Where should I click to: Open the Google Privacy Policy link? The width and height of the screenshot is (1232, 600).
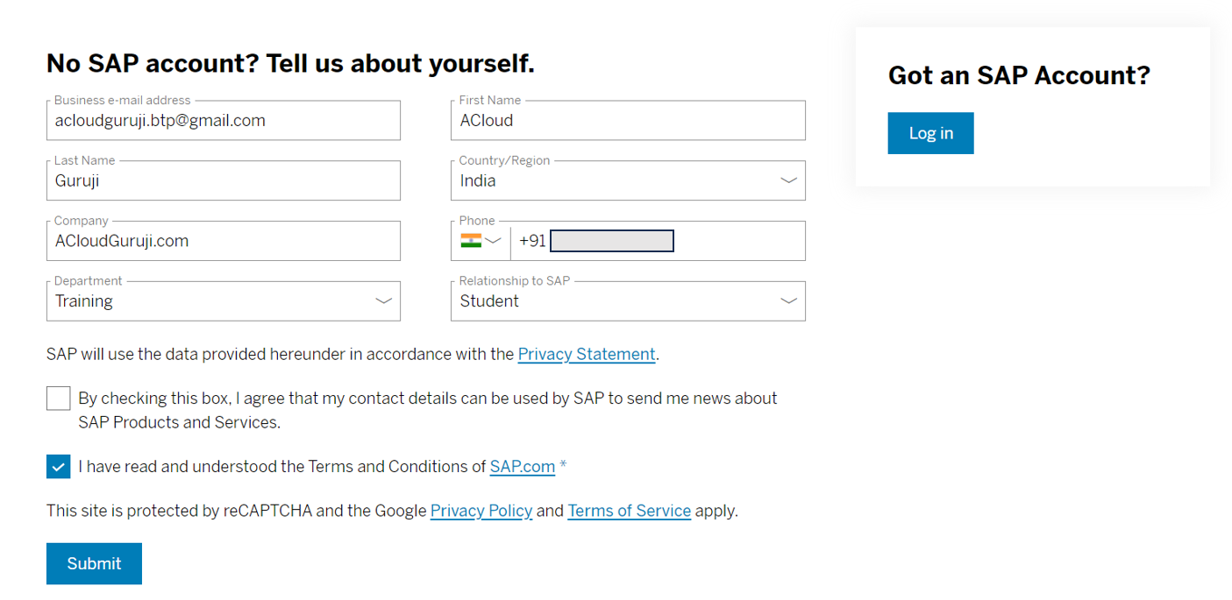(481, 511)
